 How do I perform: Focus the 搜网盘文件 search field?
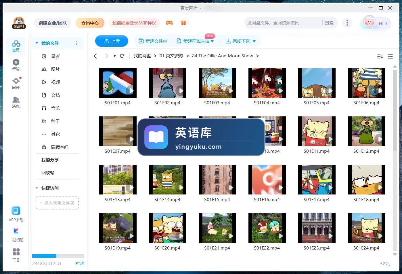point(283,23)
